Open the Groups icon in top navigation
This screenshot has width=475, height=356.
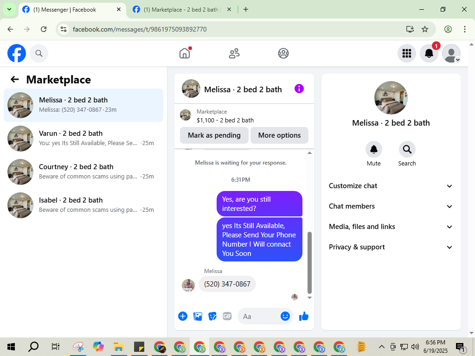(x=283, y=53)
